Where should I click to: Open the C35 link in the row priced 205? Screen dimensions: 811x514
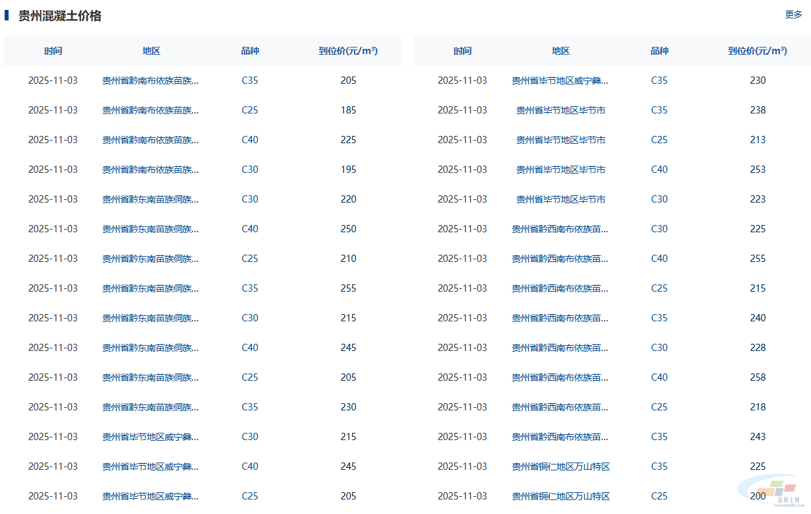pos(250,80)
